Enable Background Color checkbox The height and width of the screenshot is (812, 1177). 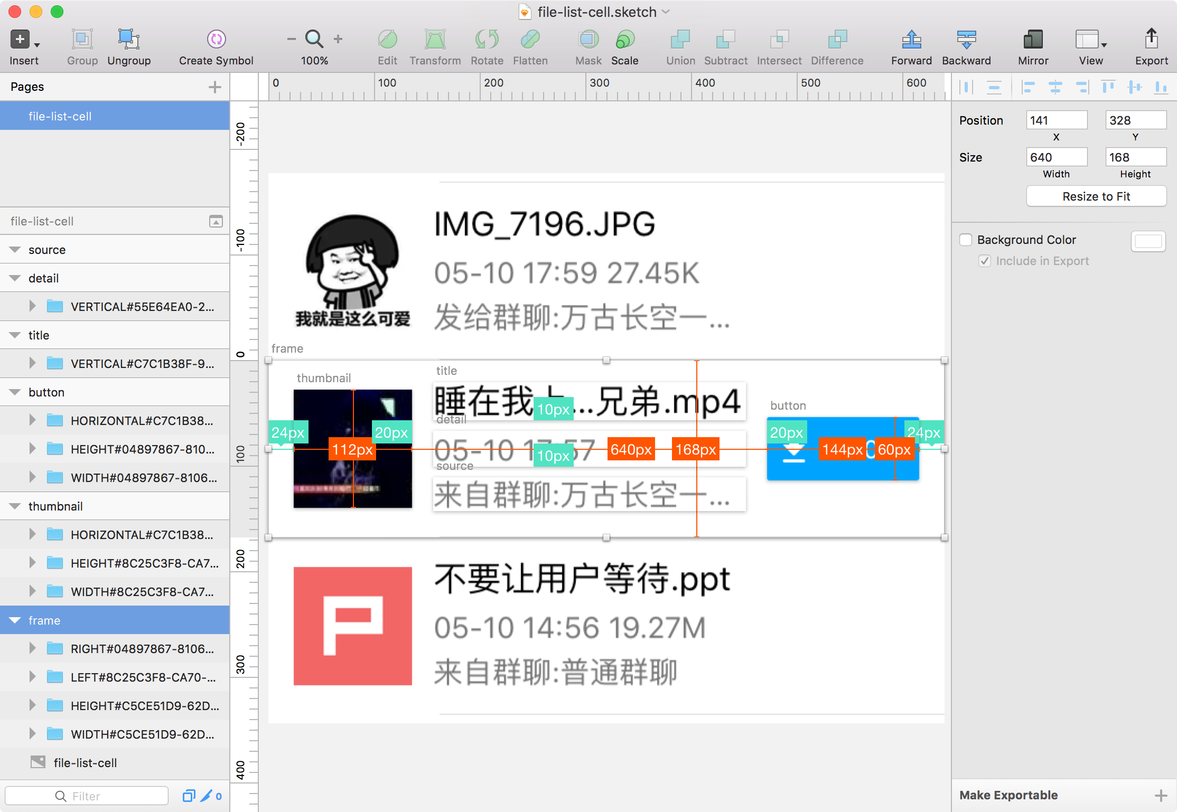click(967, 239)
